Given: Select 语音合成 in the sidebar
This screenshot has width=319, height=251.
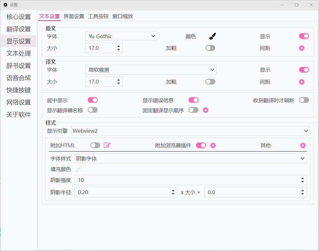Looking at the screenshot, I should click(x=18, y=78).
